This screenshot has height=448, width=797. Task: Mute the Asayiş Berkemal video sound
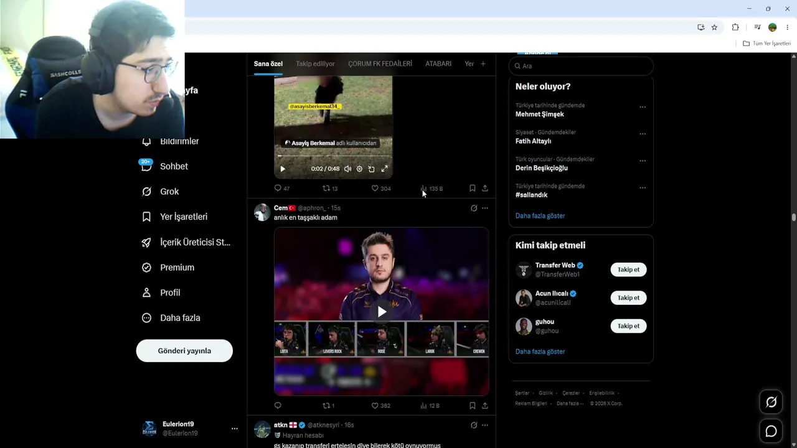pyautogui.click(x=347, y=169)
